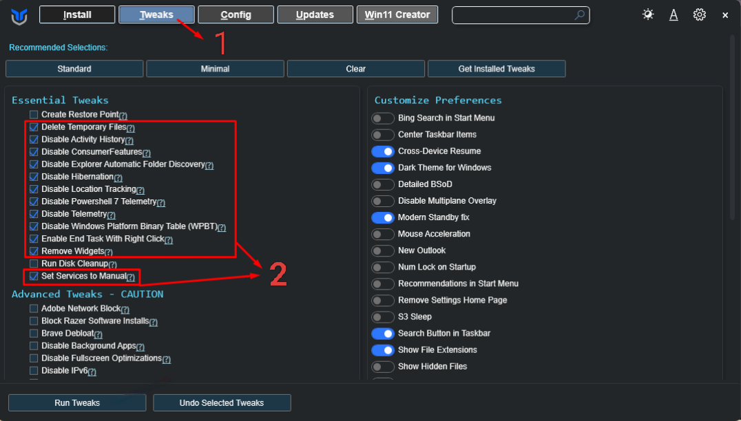Viewport: 741px width, 421px height.
Task: Open help (?) for Set Services to Manual
Action: pos(131,277)
